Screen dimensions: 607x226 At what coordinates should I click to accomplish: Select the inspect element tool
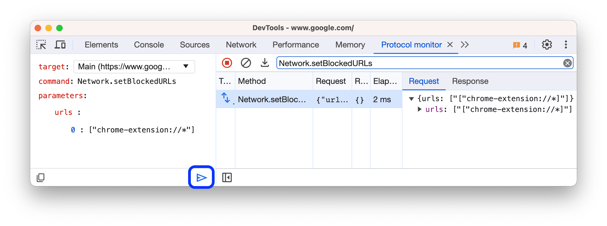click(x=41, y=44)
